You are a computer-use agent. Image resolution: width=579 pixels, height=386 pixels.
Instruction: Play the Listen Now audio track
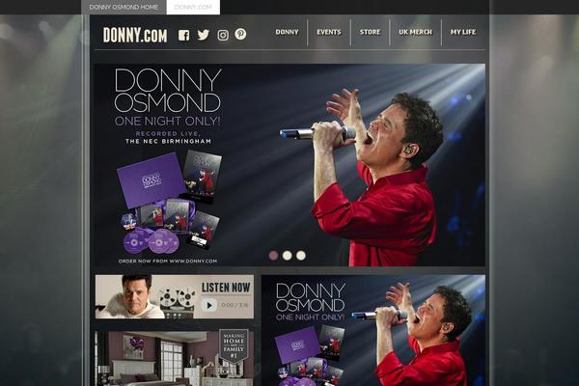(x=209, y=305)
